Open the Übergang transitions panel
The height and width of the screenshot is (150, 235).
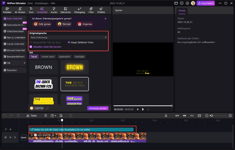[x=80, y=10]
